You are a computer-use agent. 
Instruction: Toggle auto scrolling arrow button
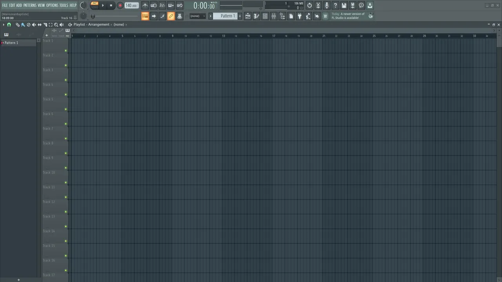click(x=154, y=16)
